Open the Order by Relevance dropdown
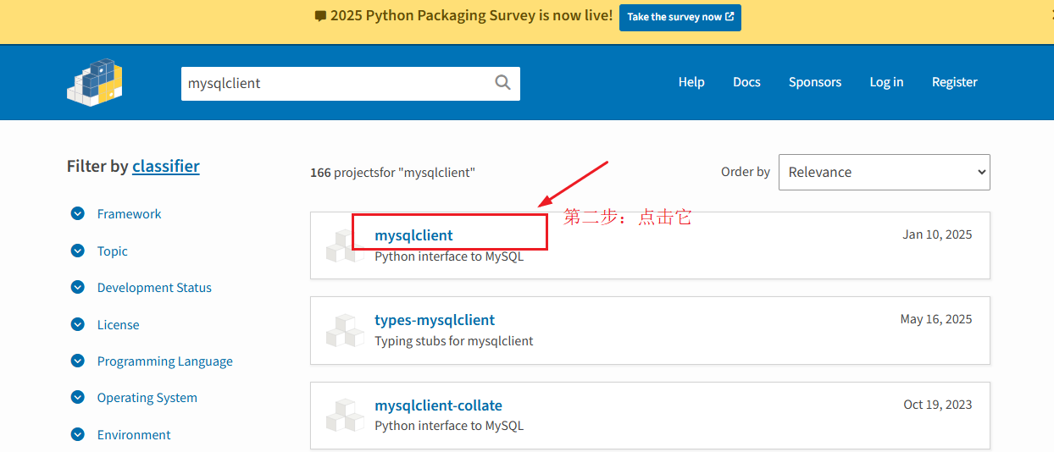Viewport: 1054px width, 452px height. 884,172
